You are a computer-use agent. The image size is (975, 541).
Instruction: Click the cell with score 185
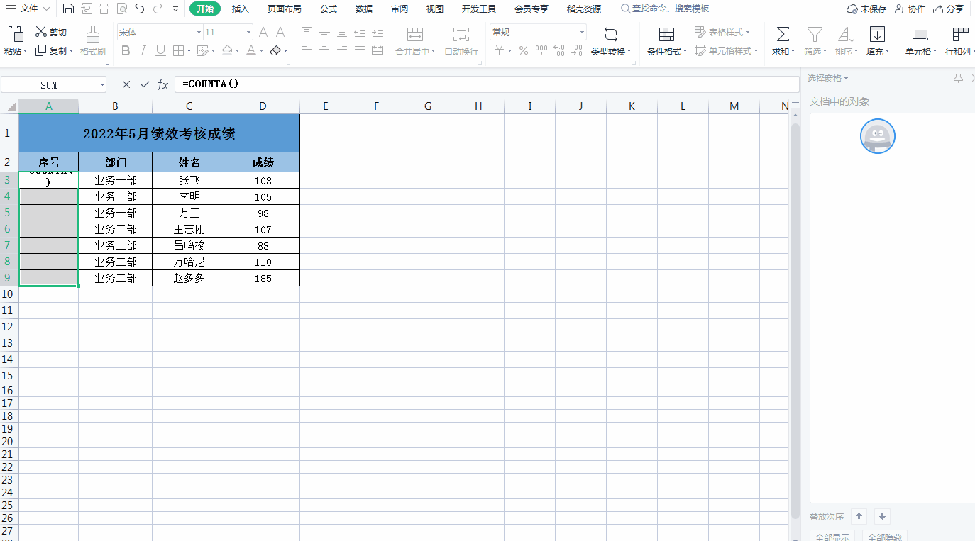click(263, 279)
